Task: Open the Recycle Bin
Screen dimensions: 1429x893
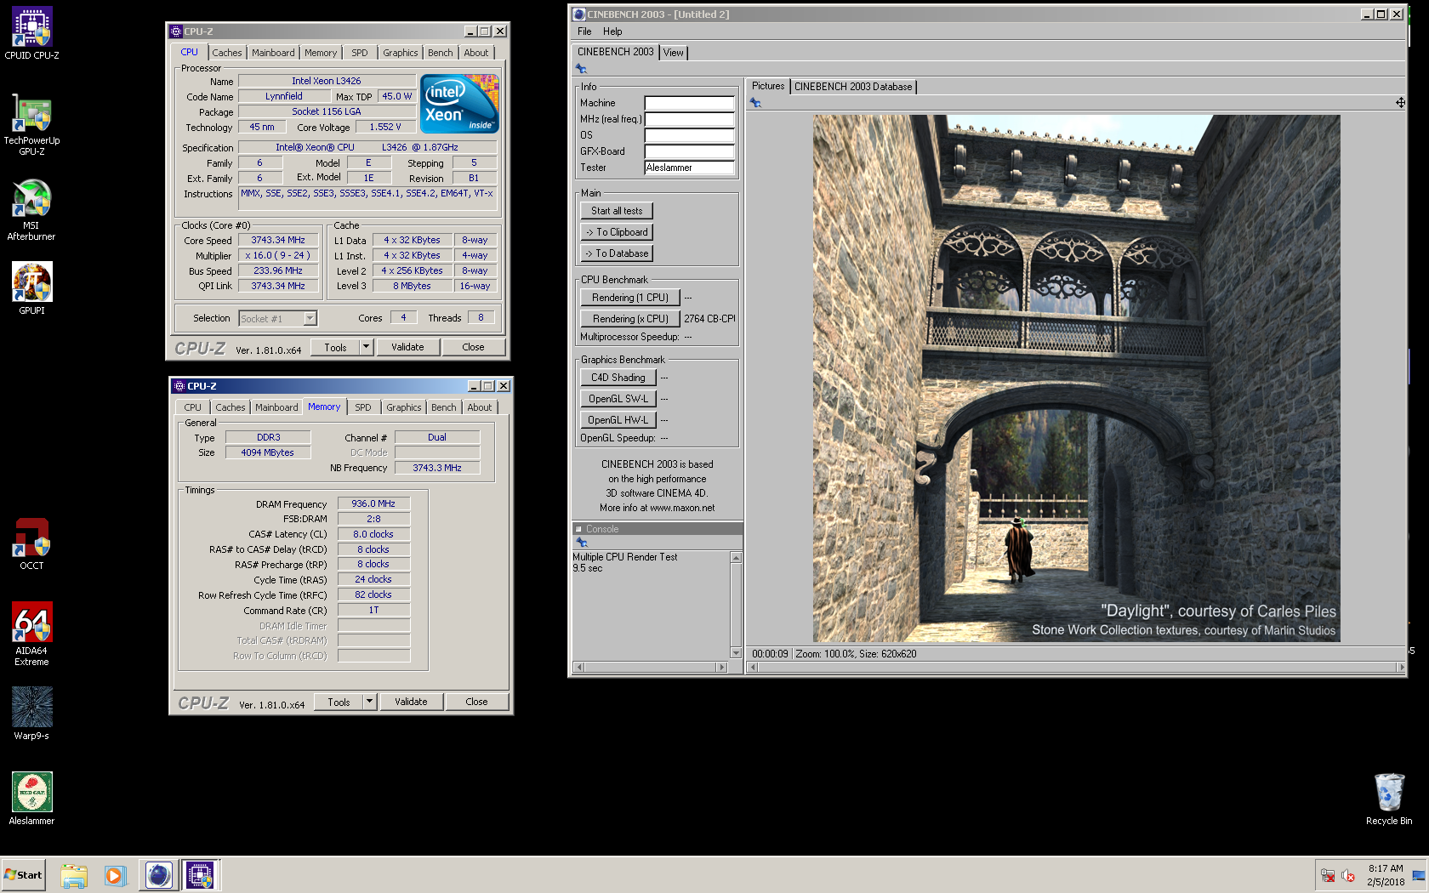Action: click(x=1389, y=799)
